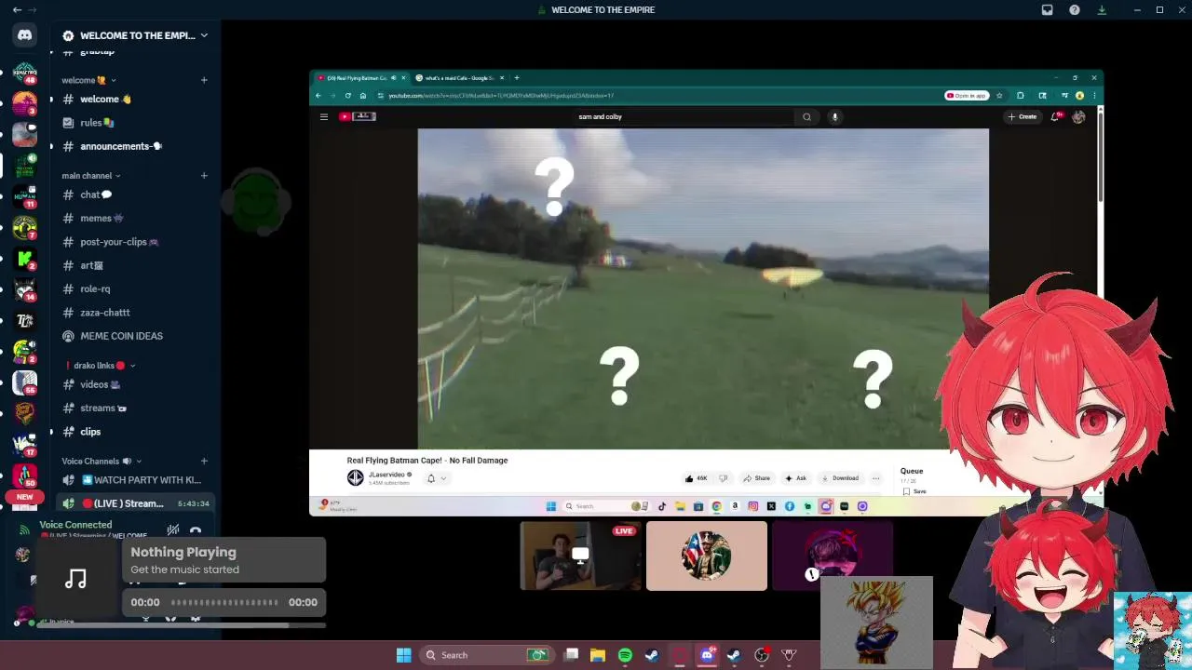Open the zaza-chattt channel

point(135,313)
